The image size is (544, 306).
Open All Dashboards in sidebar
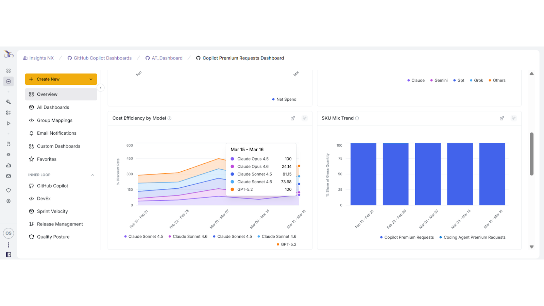[x=53, y=107]
